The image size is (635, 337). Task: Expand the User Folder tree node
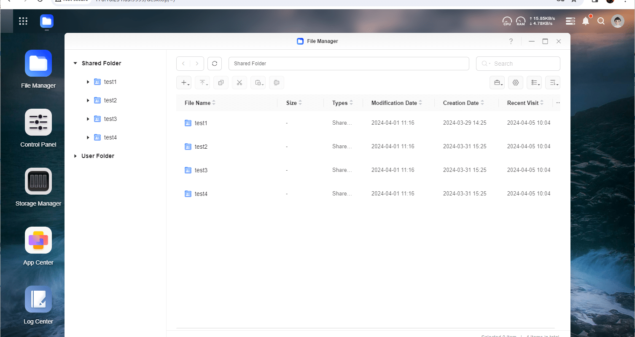point(75,156)
